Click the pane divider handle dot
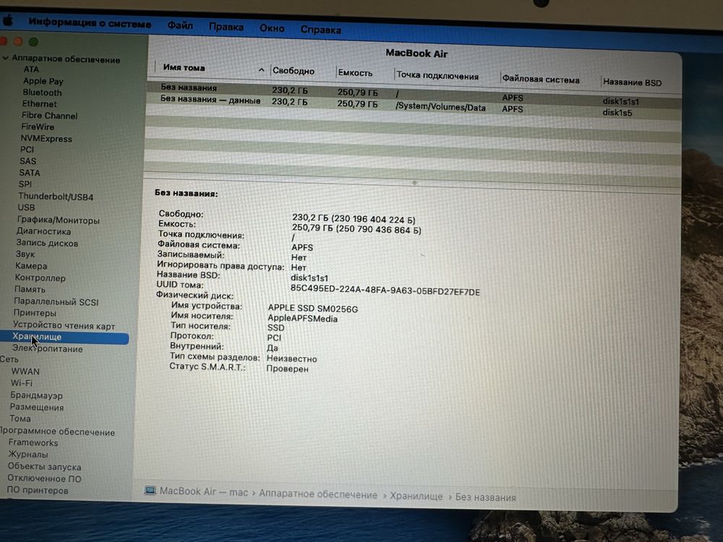Image resolution: width=723 pixels, height=542 pixels. [x=414, y=183]
